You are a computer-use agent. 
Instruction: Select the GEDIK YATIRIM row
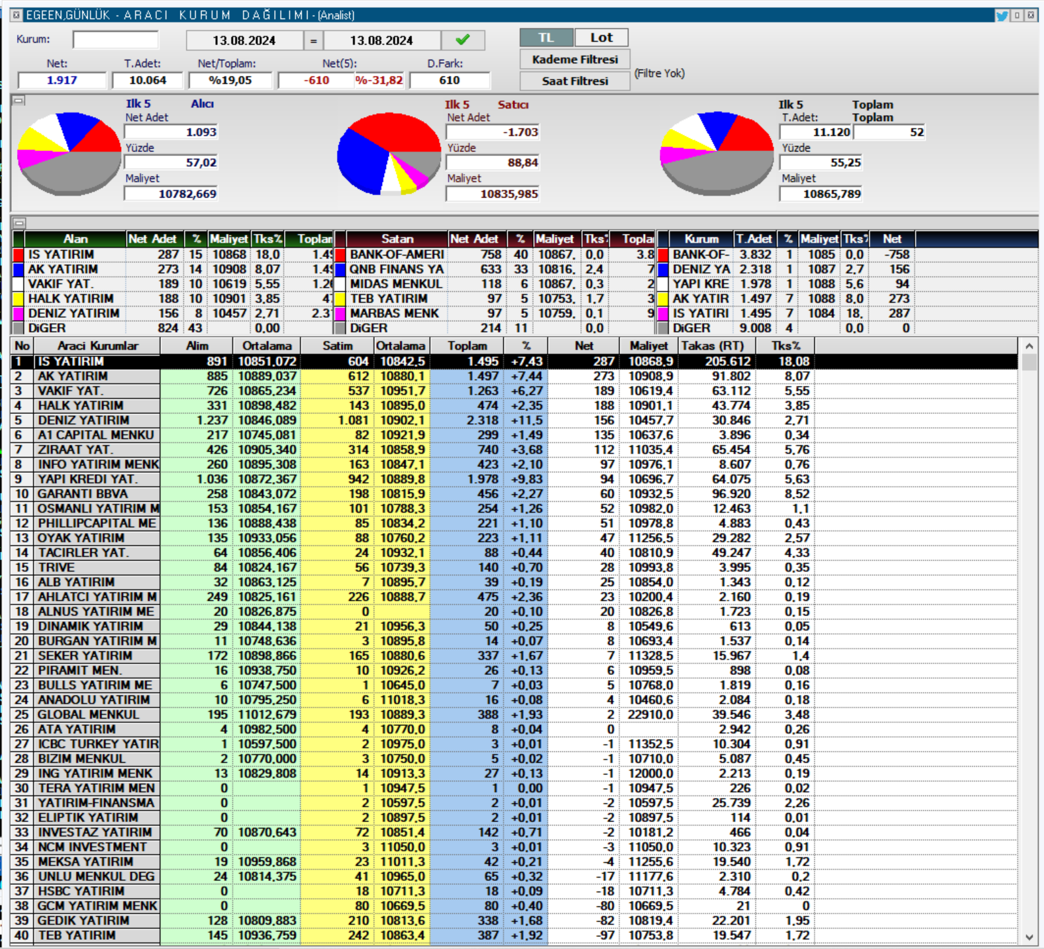click(514, 921)
